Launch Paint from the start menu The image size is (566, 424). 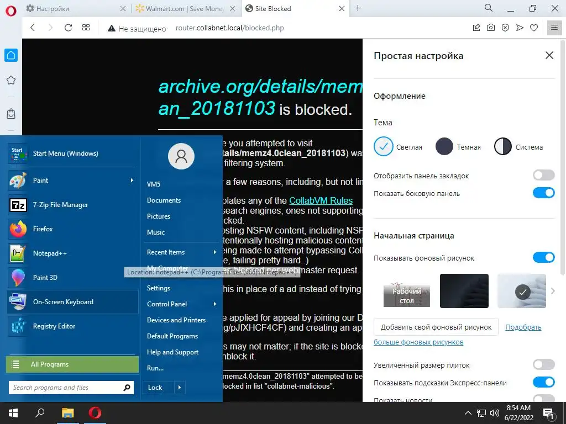tap(72, 181)
